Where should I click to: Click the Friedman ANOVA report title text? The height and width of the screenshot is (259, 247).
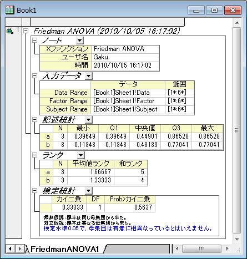coord(107,31)
